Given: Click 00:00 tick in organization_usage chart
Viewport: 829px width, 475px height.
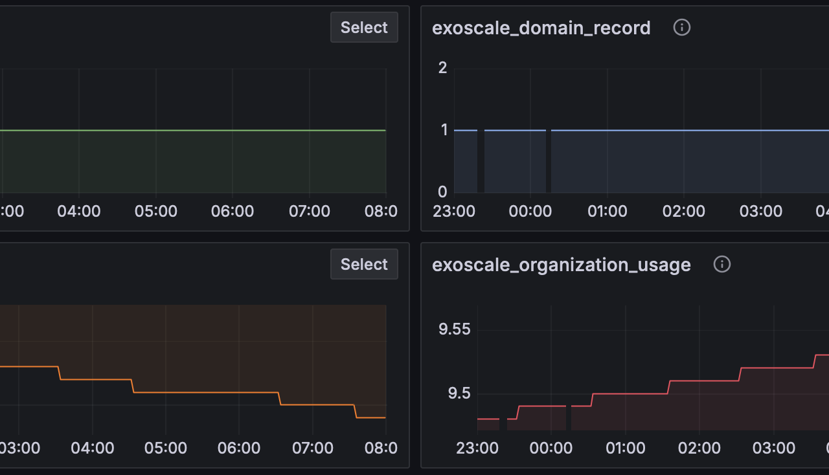Looking at the screenshot, I should [x=551, y=448].
